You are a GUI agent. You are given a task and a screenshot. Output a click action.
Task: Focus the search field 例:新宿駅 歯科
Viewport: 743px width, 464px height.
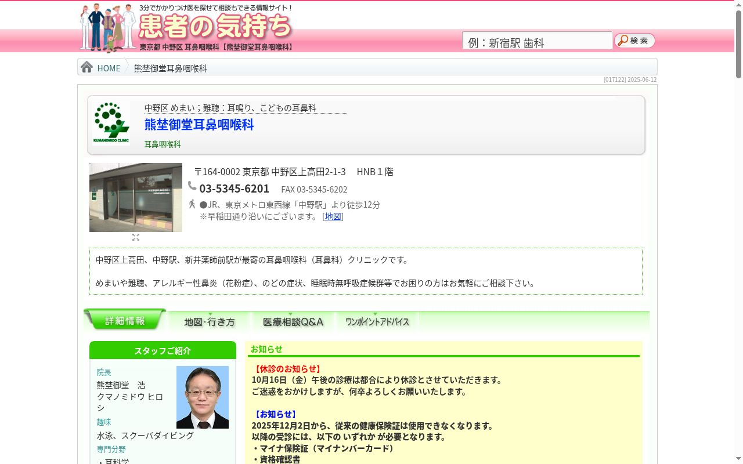(538, 42)
